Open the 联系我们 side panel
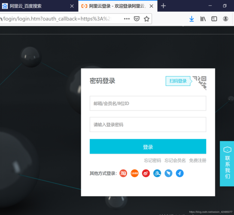This screenshot has height=215, width=234. [x=227, y=163]
